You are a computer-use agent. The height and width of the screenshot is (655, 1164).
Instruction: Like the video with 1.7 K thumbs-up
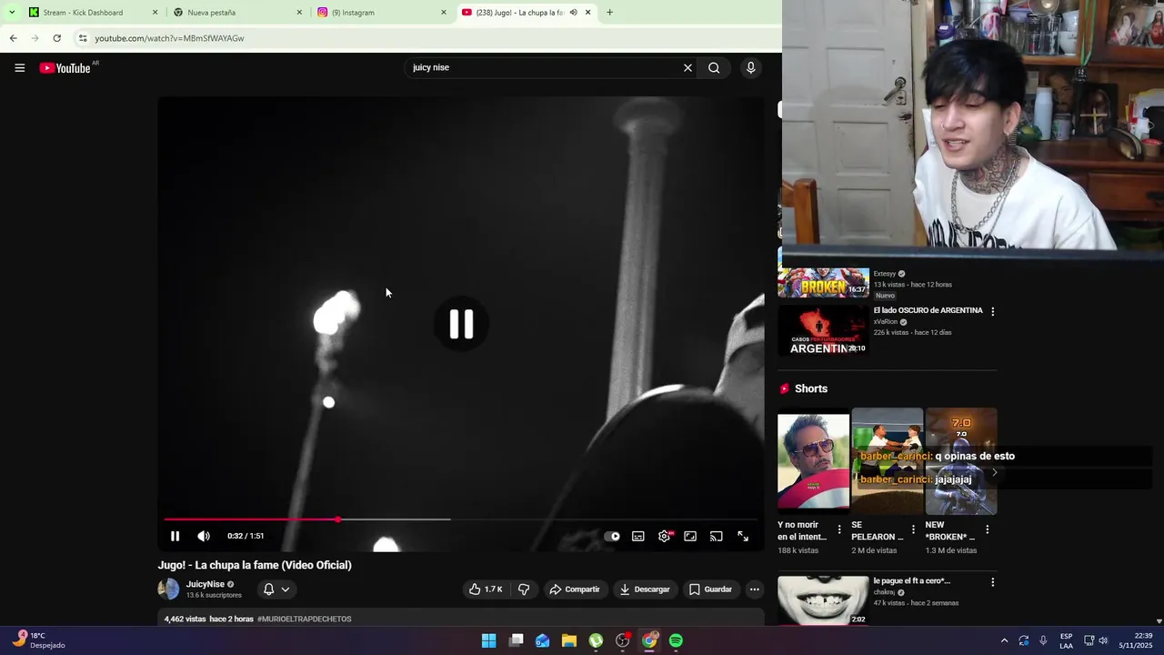click(x=487, y=589)
